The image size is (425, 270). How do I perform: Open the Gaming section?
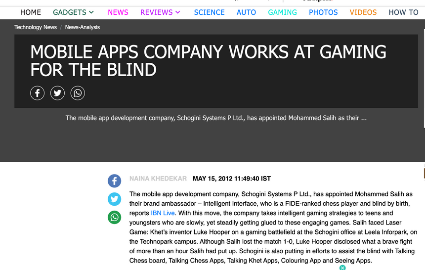282,12
